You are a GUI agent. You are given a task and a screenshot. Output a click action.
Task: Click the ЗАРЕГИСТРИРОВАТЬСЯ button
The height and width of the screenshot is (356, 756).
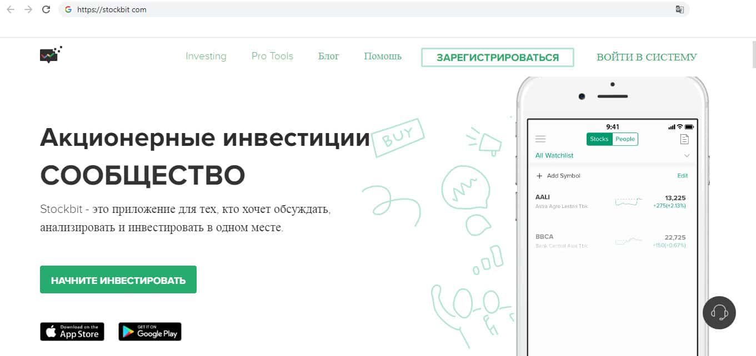pos(498,57)
